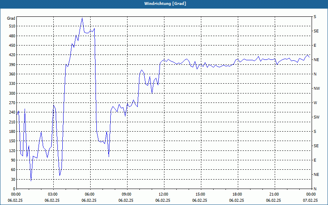328x205 pixels.
Task: Click the 300 y-axis tick label
Action: [x=12, y=93]
